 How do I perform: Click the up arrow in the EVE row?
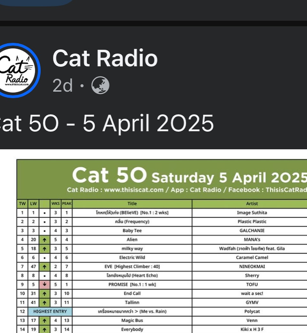pyautogui.click(x=44, y=267)
